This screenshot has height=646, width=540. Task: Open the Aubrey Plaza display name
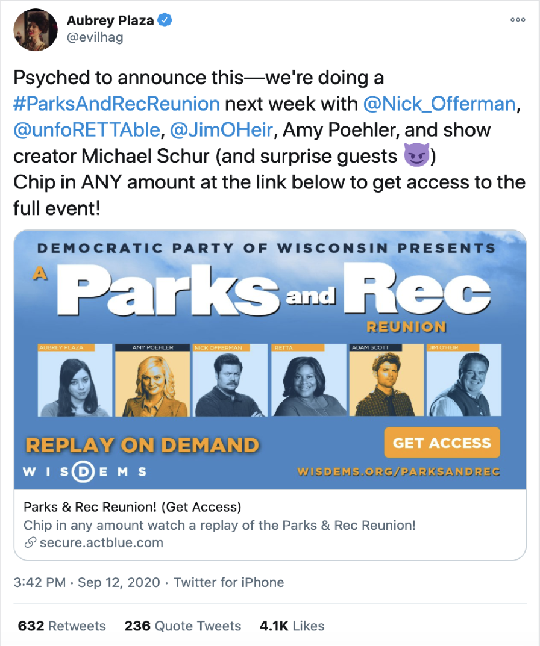[x=110, y=20]
